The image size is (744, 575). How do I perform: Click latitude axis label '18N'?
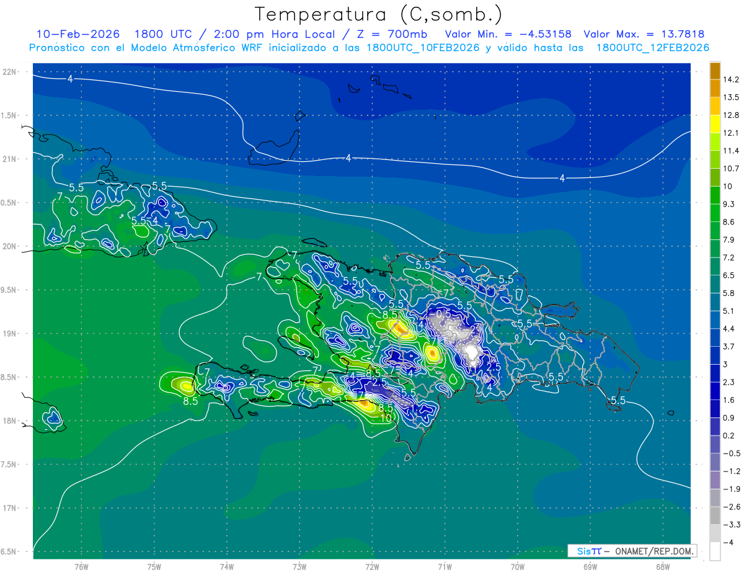(10, 421)
